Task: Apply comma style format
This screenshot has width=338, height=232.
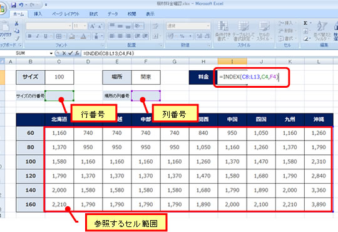Action: coord(190,36)
